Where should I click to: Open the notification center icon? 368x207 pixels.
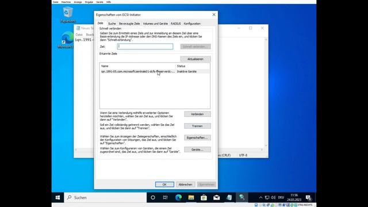point(309,198)
